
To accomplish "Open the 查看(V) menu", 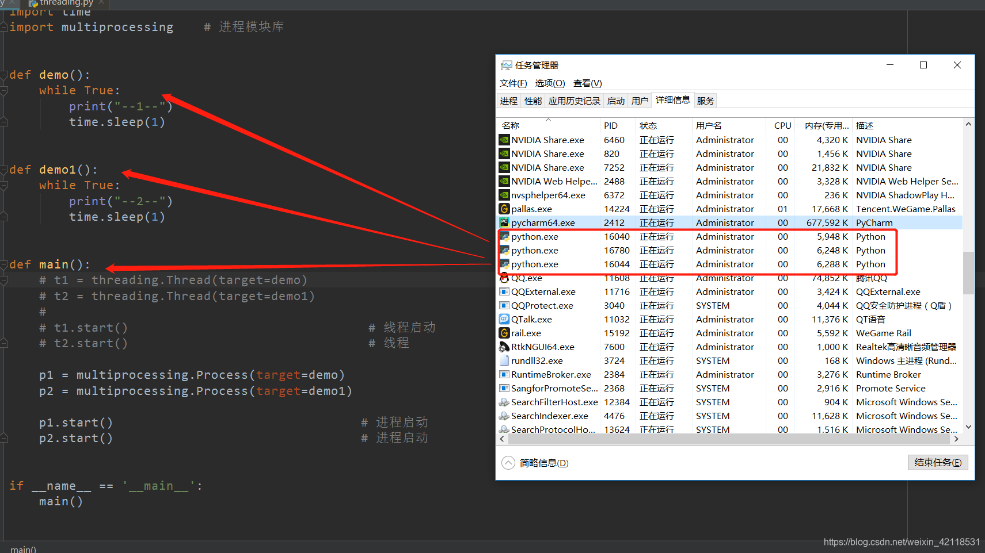I will point(587,83).
